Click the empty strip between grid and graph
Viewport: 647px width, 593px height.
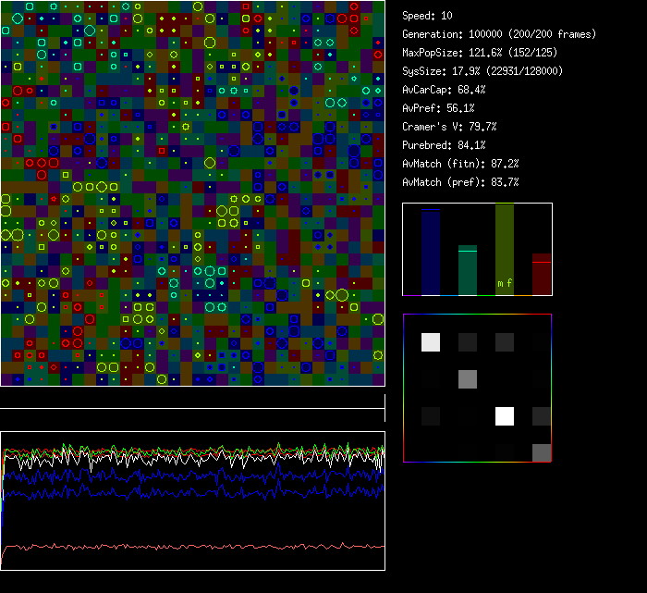coord(192,398)
